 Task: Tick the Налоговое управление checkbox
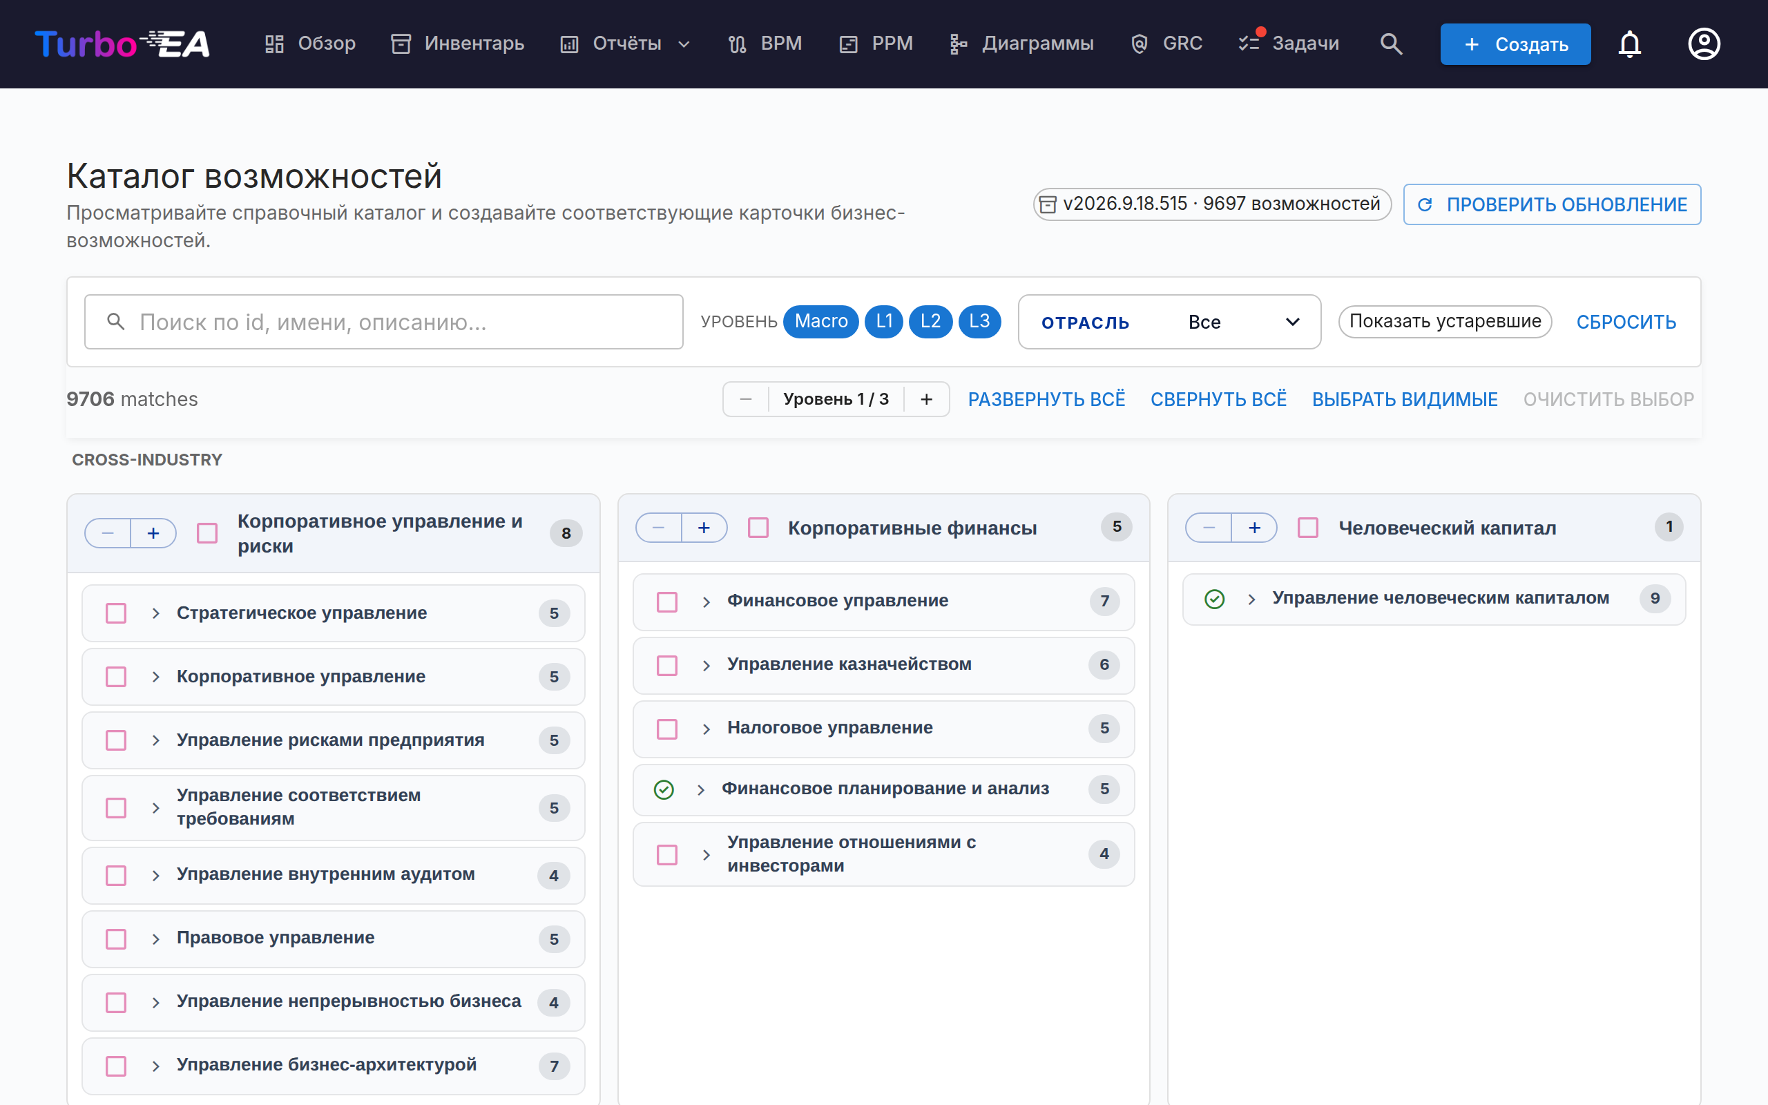(x=667, y=729)
